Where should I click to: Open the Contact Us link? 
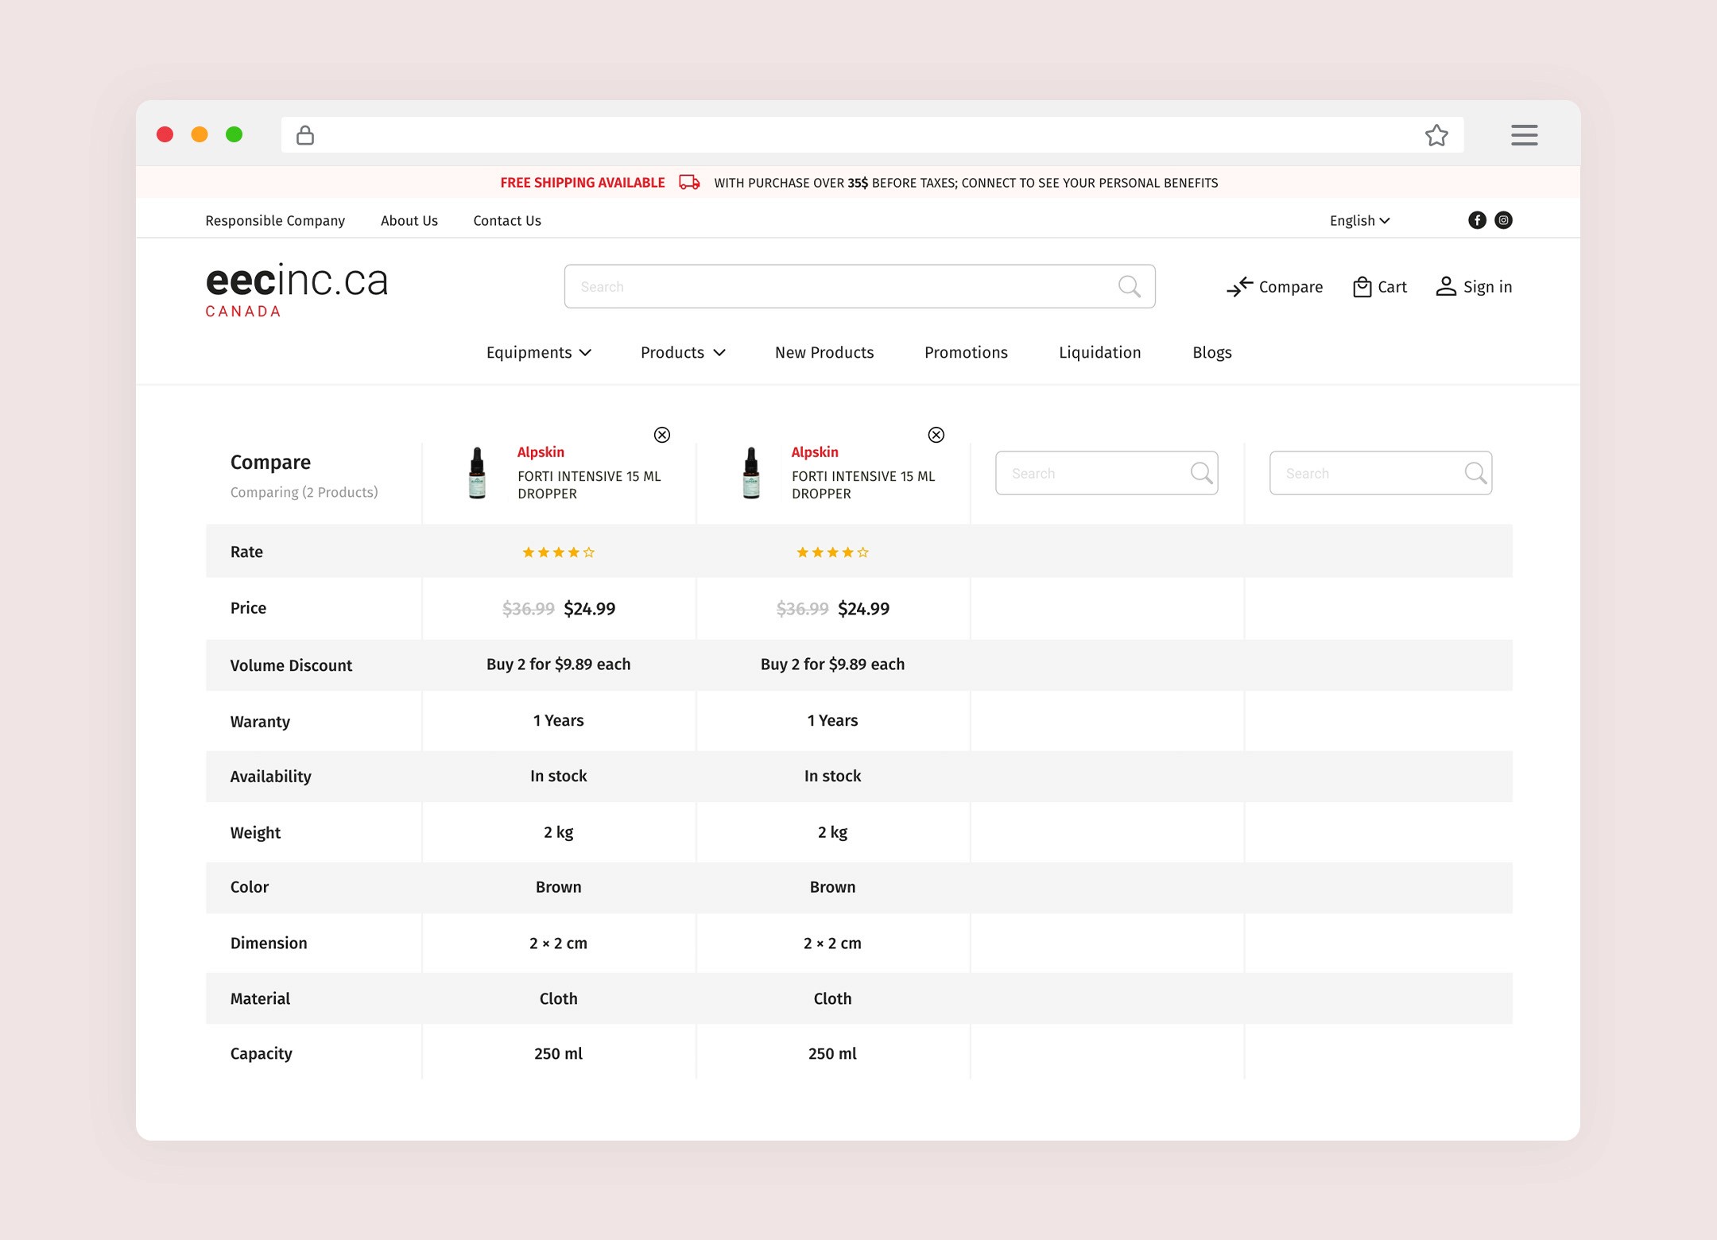[x=506, y=221]
